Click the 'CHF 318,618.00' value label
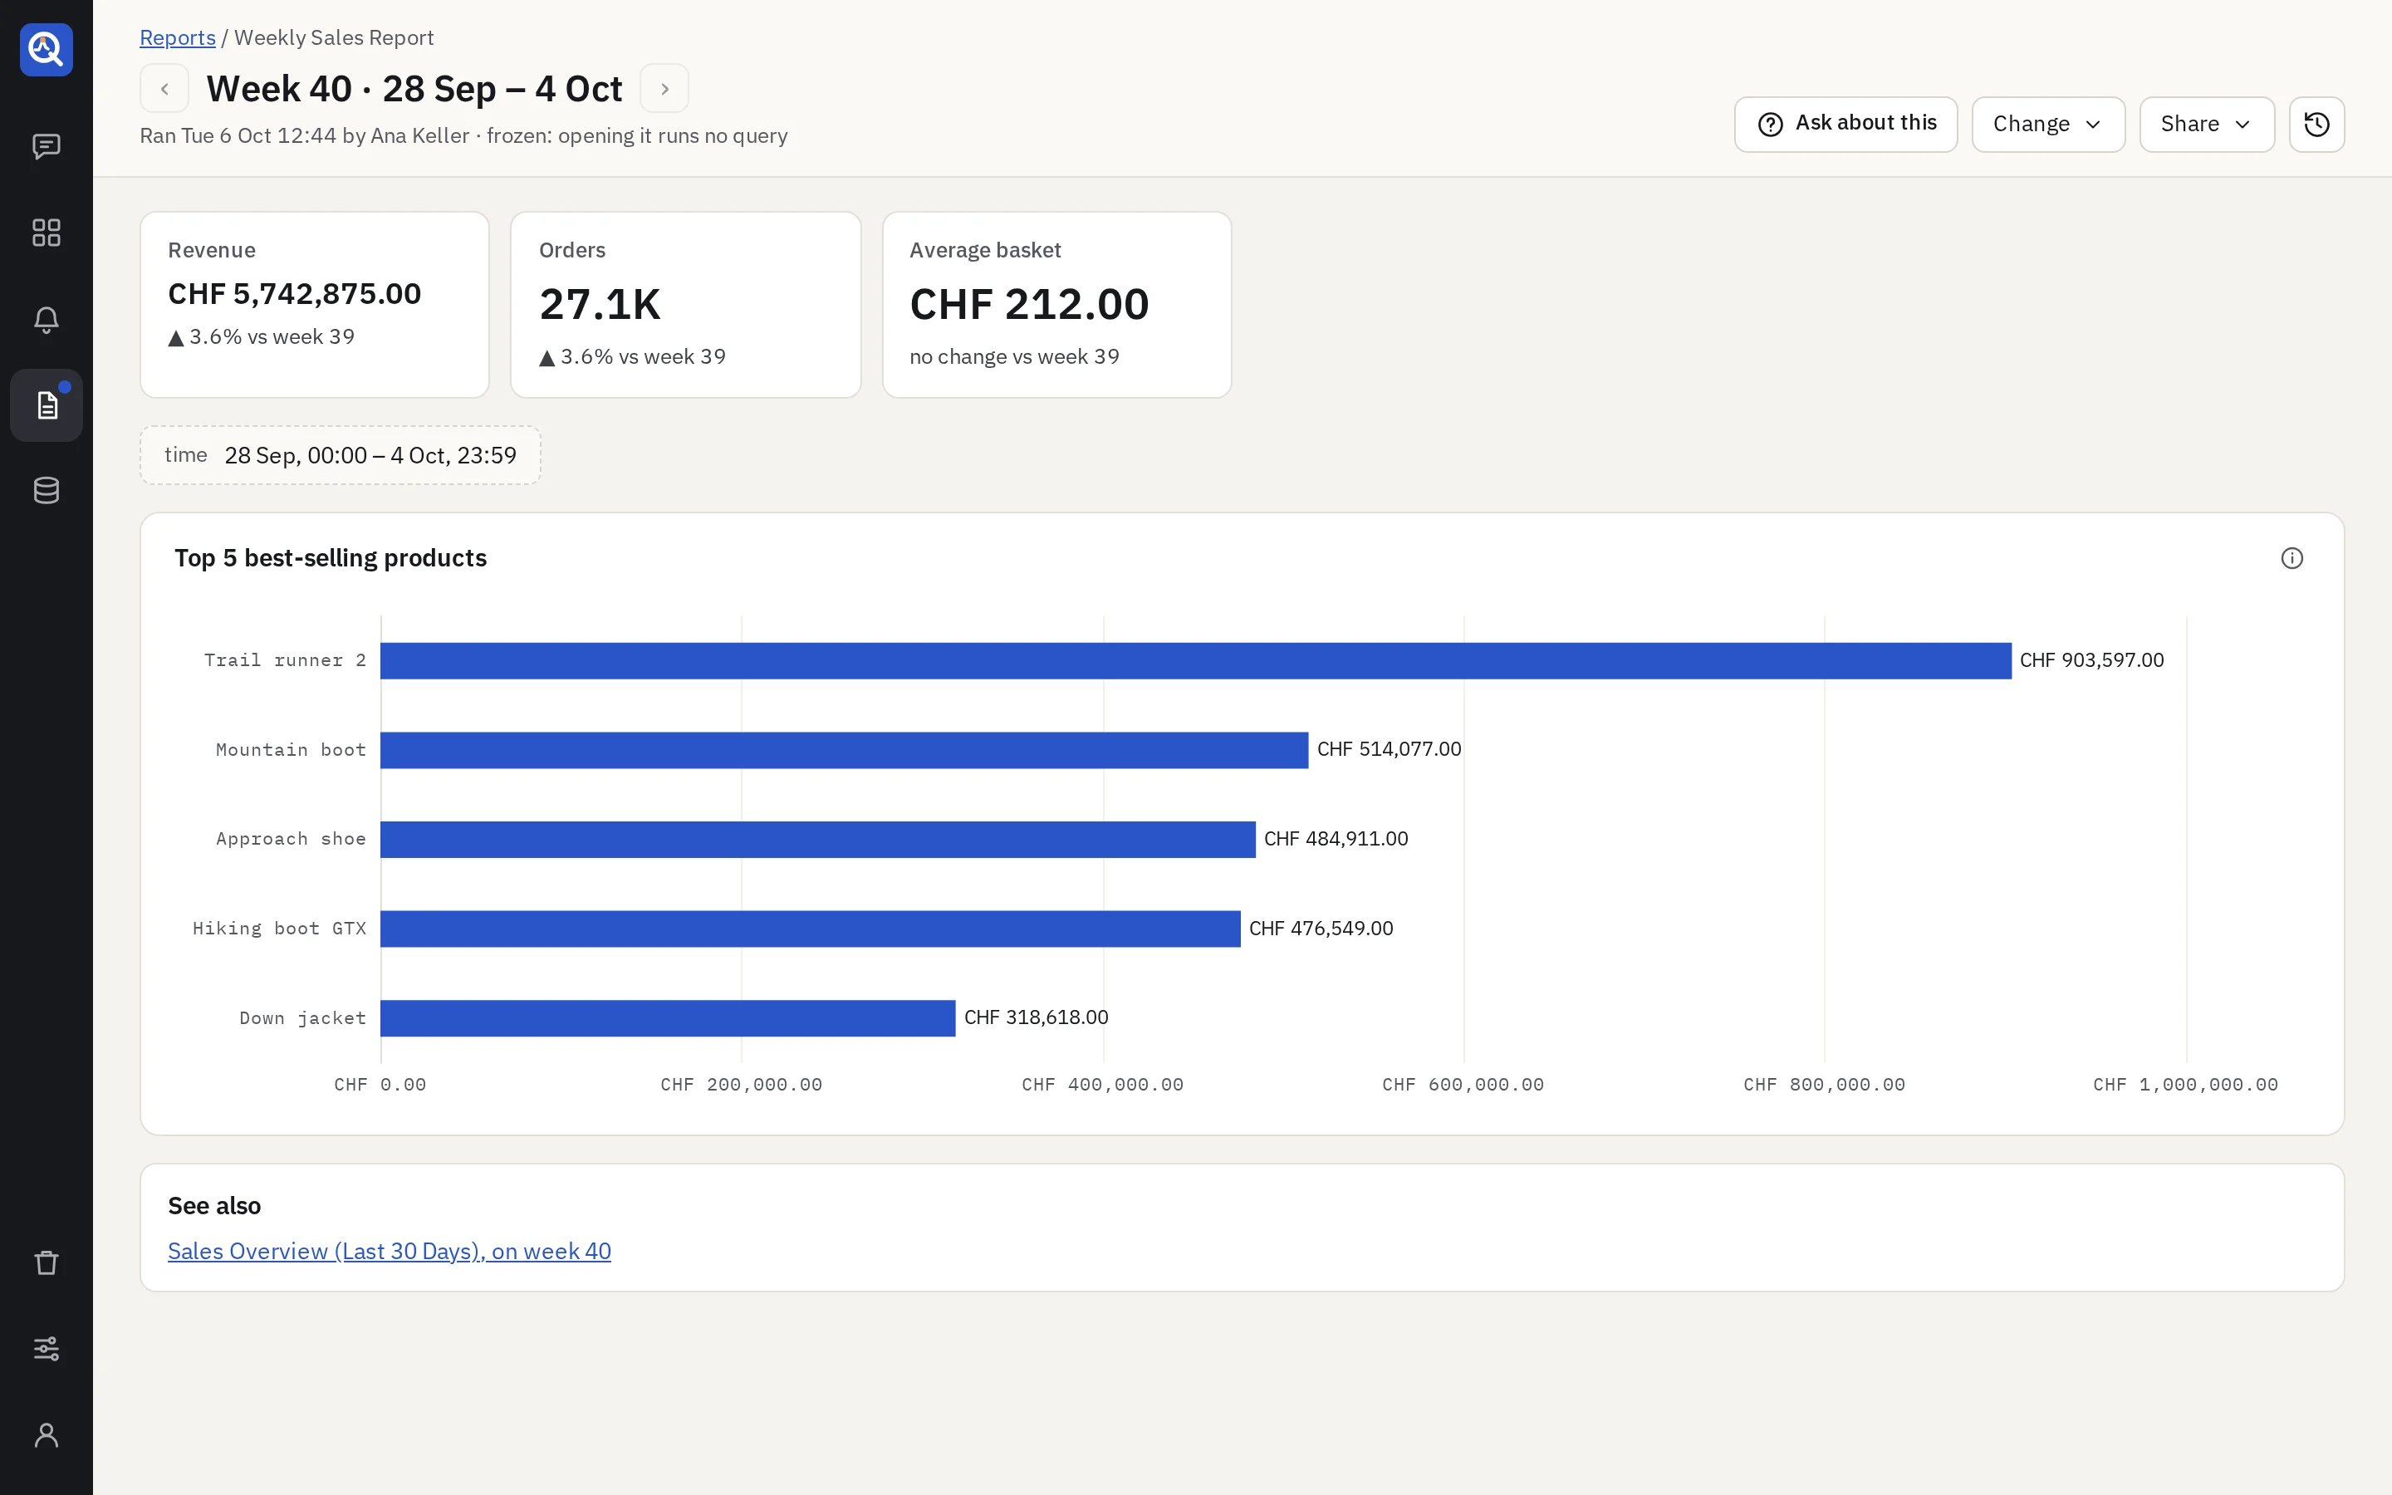Image resolution: width=2392 pixels, height=1495 pixels. pos(1036,1017)
